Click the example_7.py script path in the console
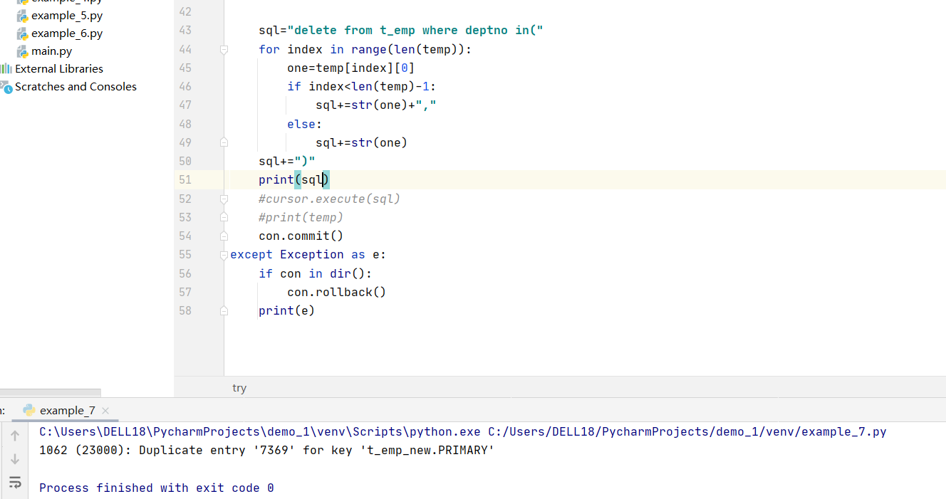 click(687, 431)
